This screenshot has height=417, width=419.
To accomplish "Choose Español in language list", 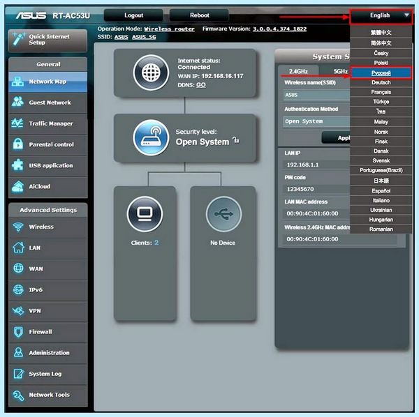I will (x=381, y=191).
